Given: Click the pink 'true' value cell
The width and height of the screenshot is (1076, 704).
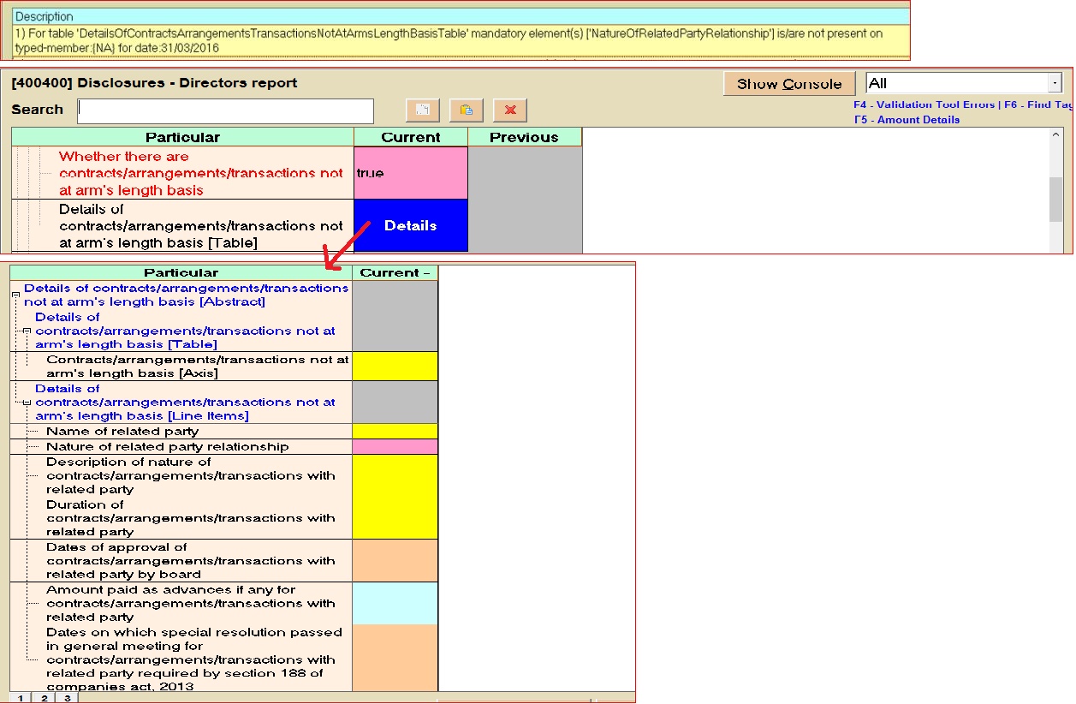Looking at the screenshot, I should click(411, 173).
